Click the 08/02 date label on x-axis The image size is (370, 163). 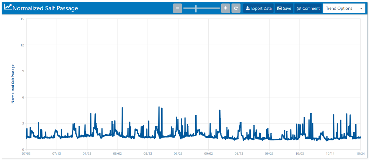click(x=117, y=153)
